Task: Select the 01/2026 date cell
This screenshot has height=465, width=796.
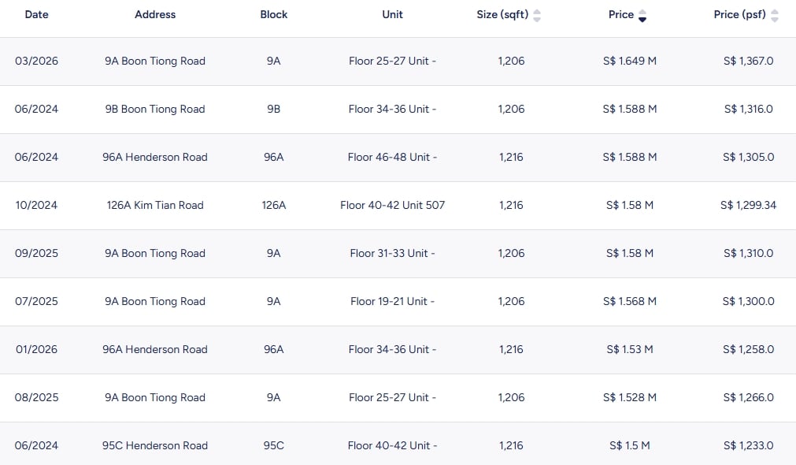Action: coord(36,349)
